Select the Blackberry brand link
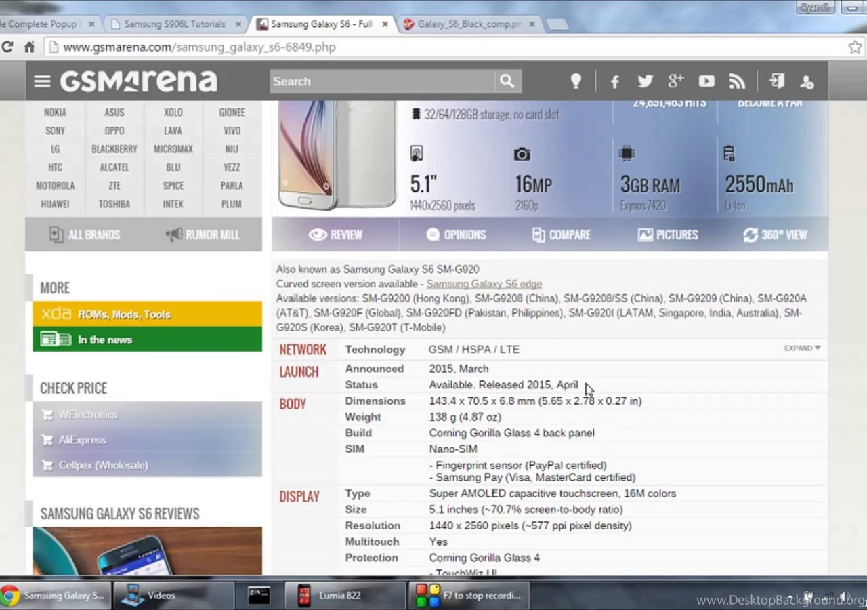867x610 pixels. (x=114, y=149)
